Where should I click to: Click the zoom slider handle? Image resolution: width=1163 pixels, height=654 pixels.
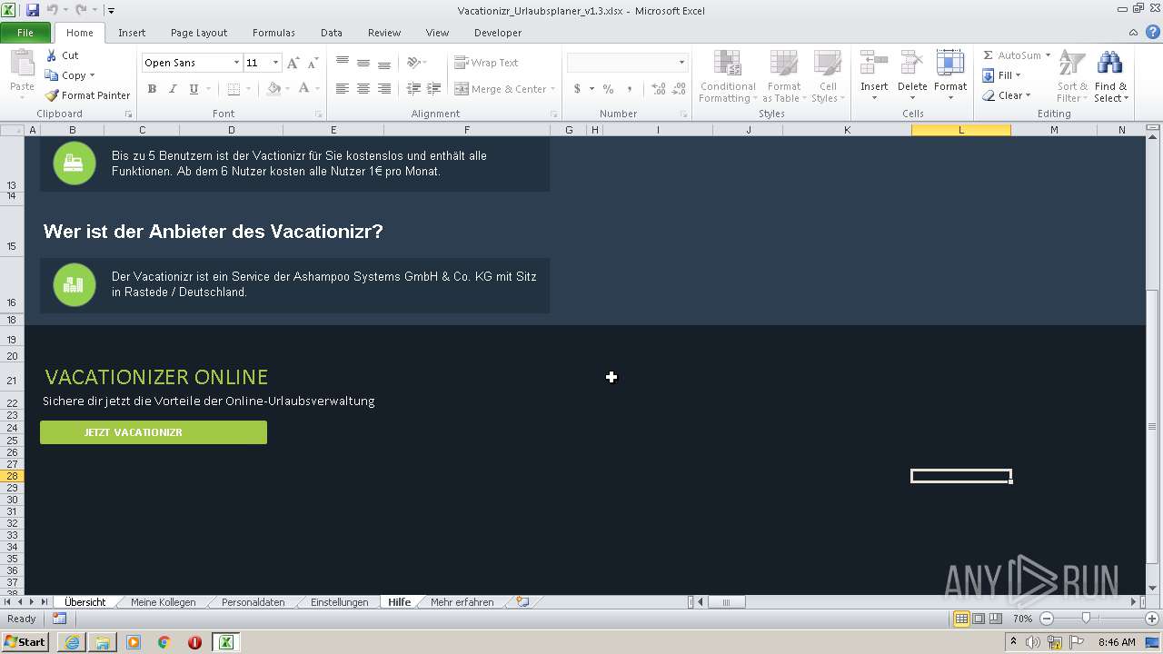[1086, 619]
